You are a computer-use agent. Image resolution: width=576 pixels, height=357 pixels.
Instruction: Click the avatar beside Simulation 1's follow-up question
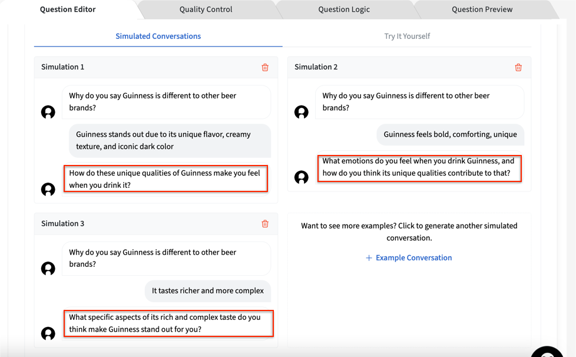(x=48, y=189)
